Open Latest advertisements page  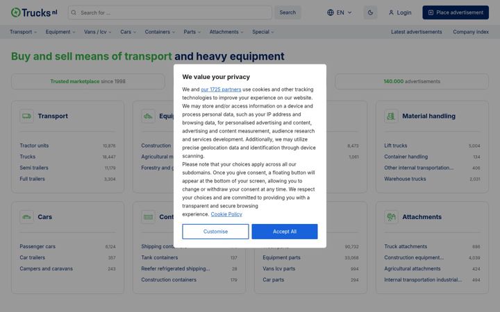pyautogui.click(x=417, y=32)
